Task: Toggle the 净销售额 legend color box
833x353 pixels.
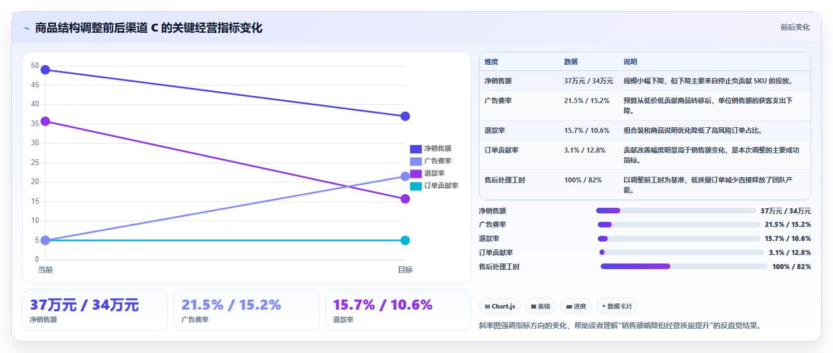Action: pos(415,149)
